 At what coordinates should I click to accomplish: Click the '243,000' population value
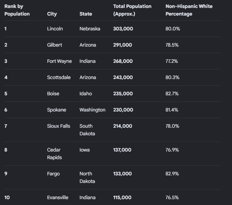pyautogui.click(x=123, y=77)
